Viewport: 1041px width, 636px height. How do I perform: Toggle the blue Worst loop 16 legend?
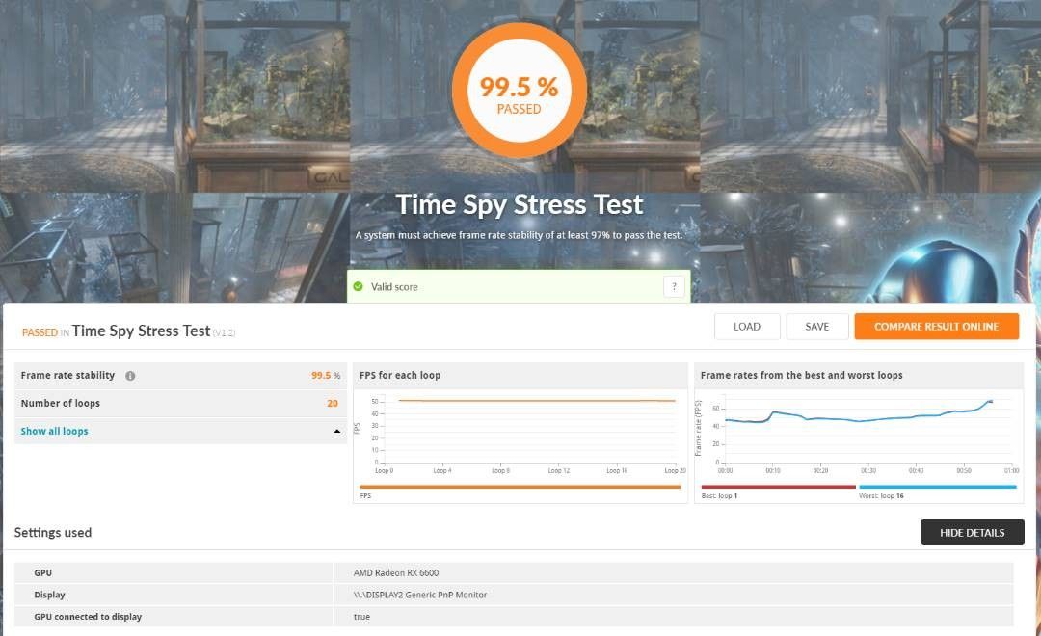click(937, 487)
